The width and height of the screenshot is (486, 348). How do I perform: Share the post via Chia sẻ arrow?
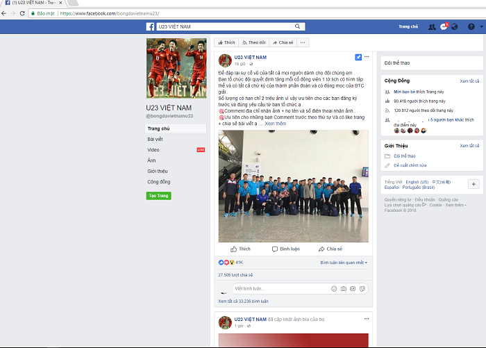330,249
